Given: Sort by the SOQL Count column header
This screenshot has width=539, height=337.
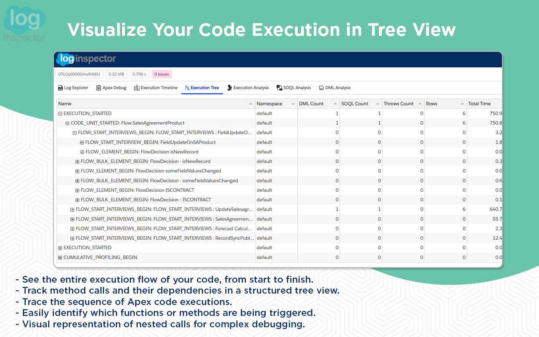Looking at the screenshot, I should 361,104.
